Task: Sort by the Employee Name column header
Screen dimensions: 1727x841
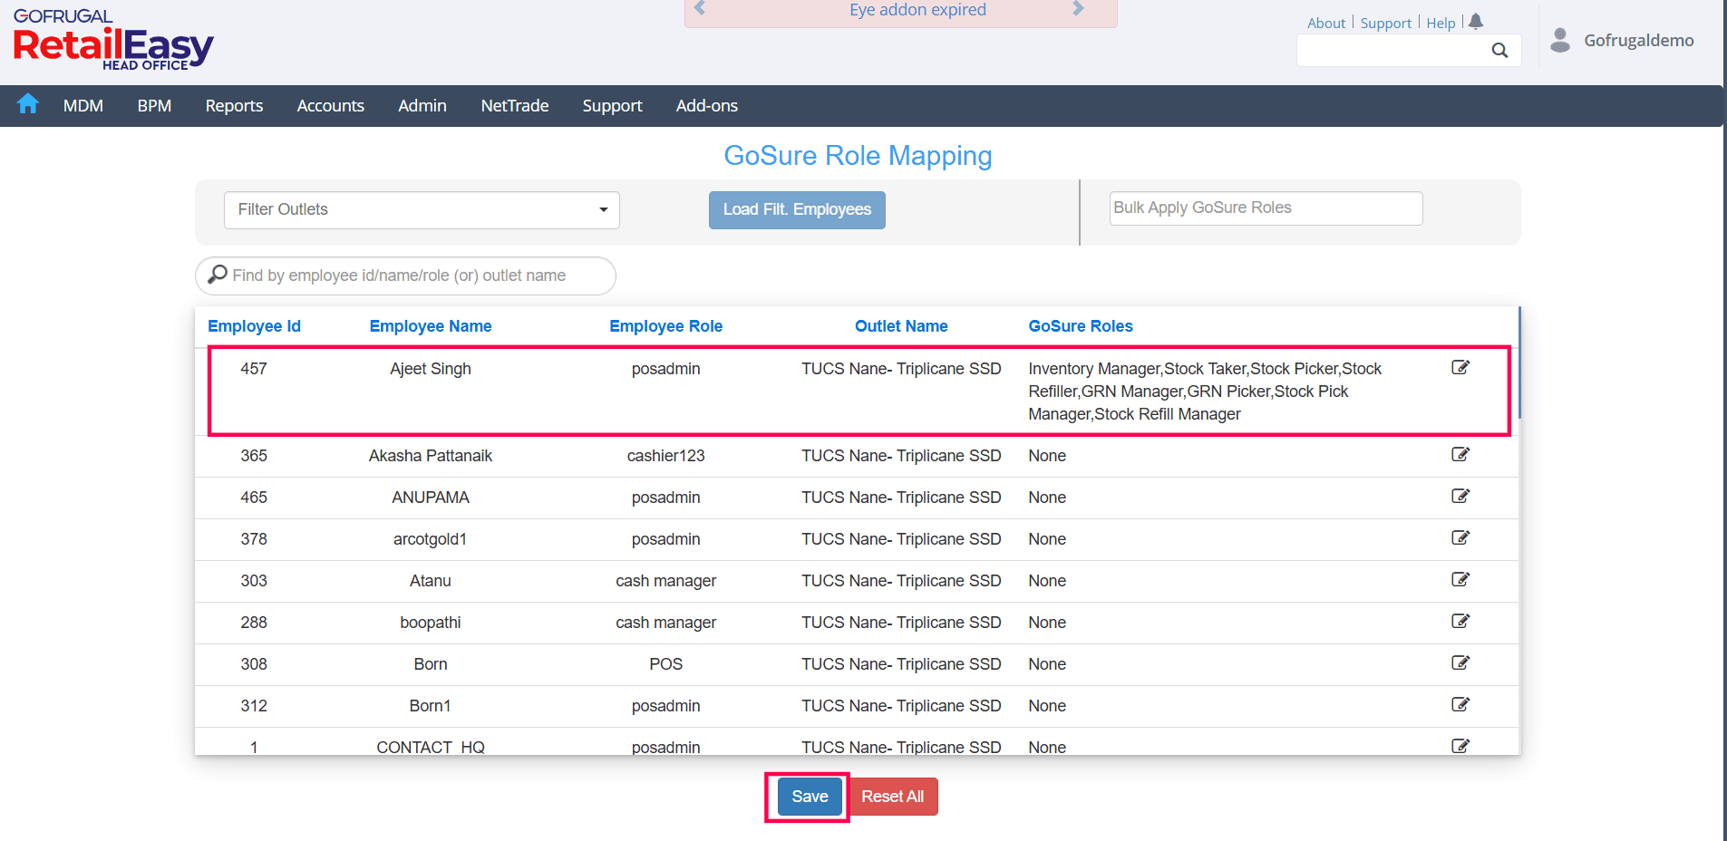Action: coord(431,326)
